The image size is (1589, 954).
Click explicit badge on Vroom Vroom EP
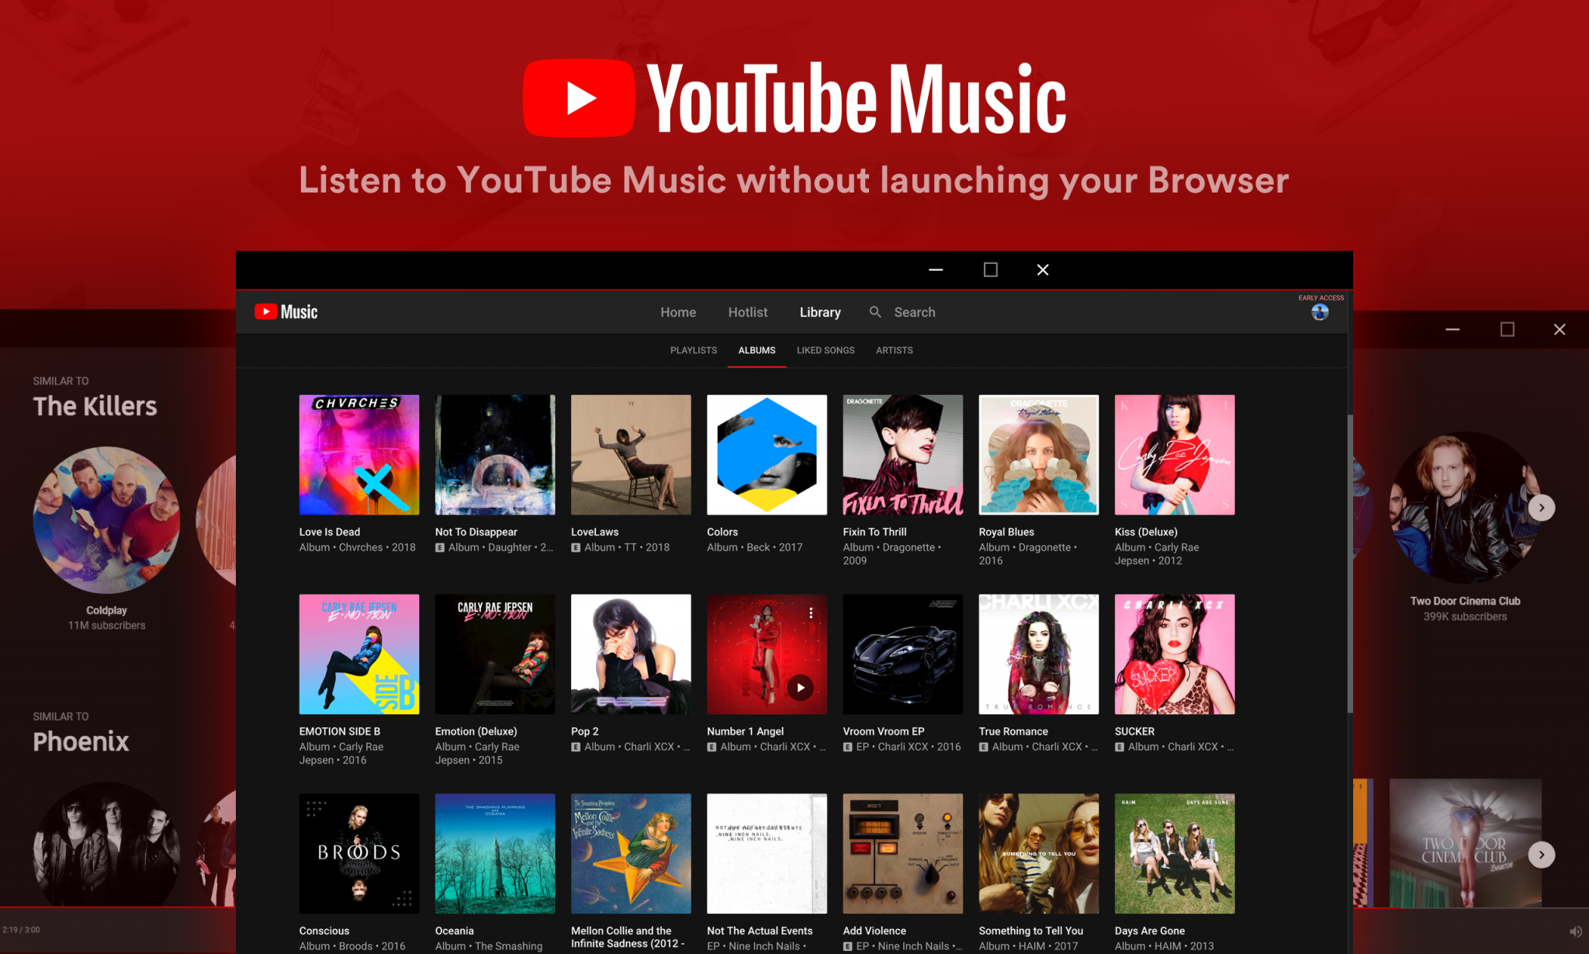click(848, 747)
